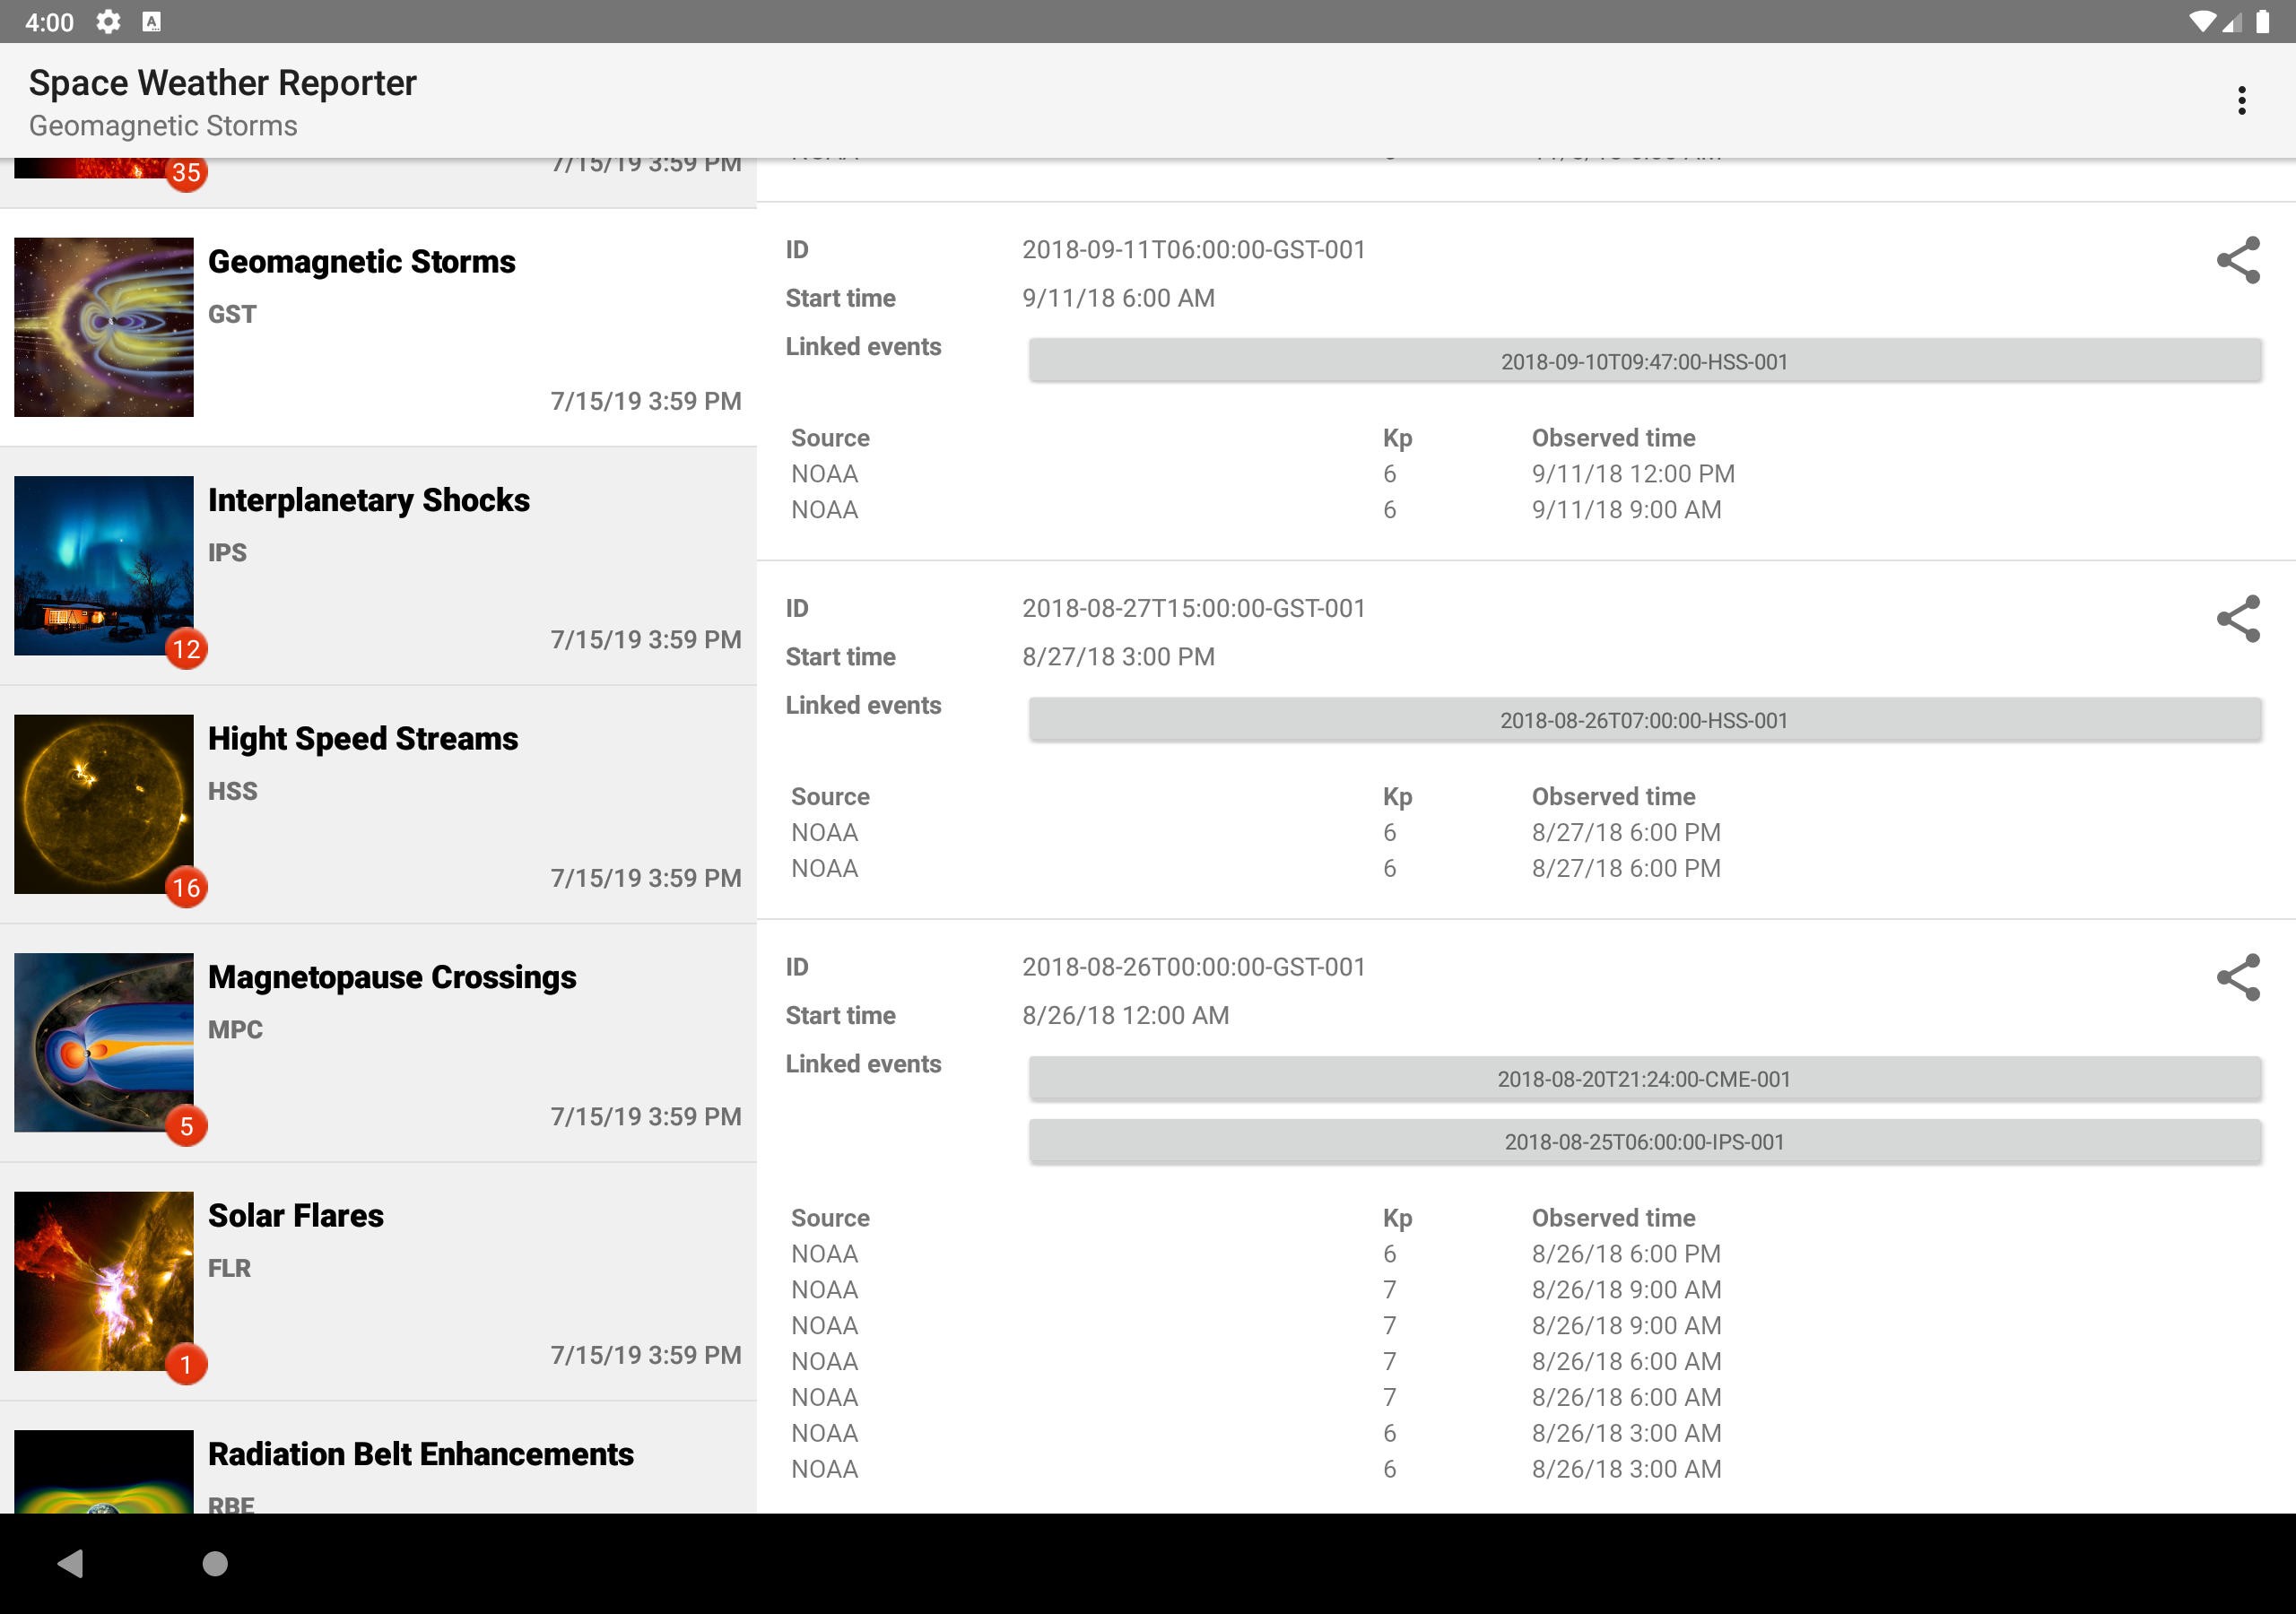Click the Magnetopause Crossings diagram thumbnail

point(103,1042)
